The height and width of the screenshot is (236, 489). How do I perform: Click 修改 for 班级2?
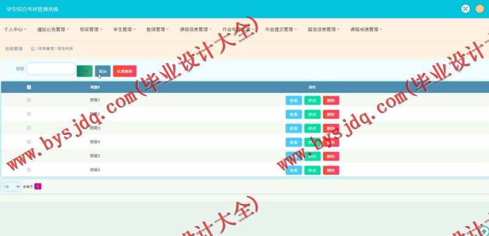(x=313, y=114)
